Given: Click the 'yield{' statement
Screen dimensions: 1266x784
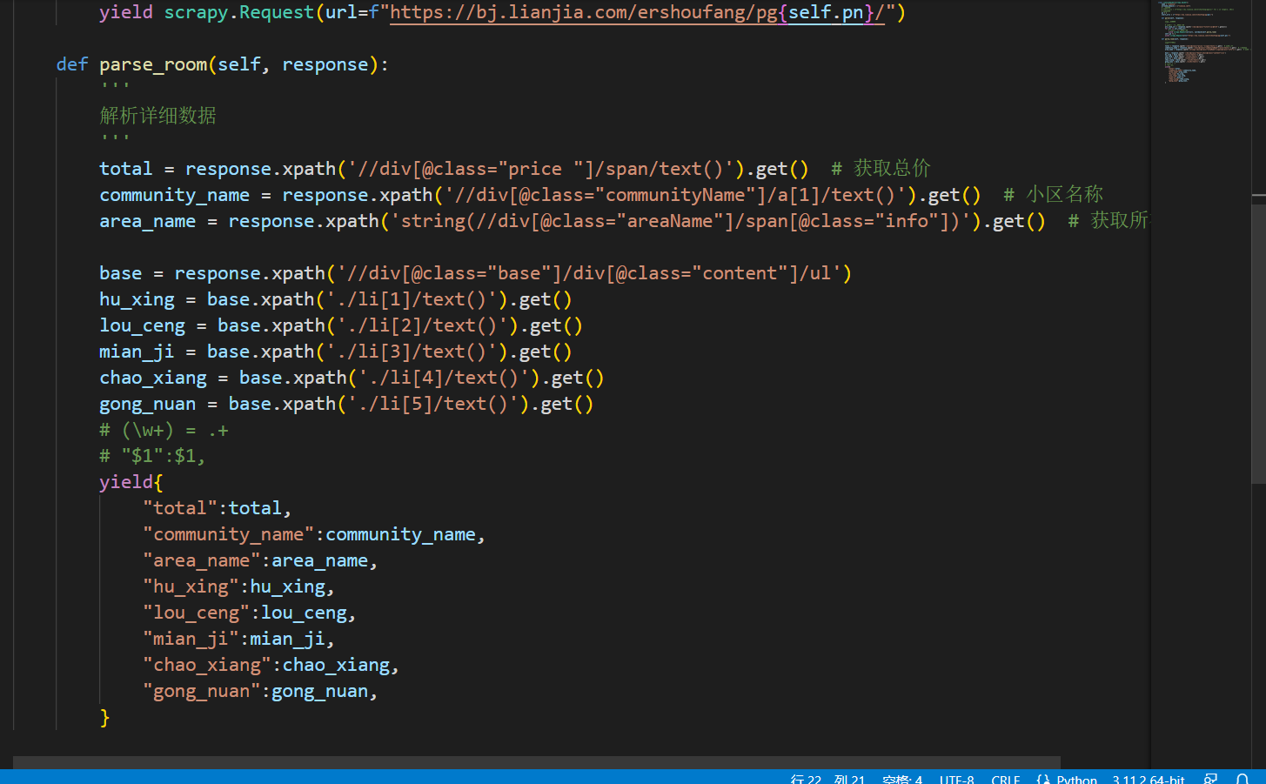Looking at the screenshot, I should [131, 482].
